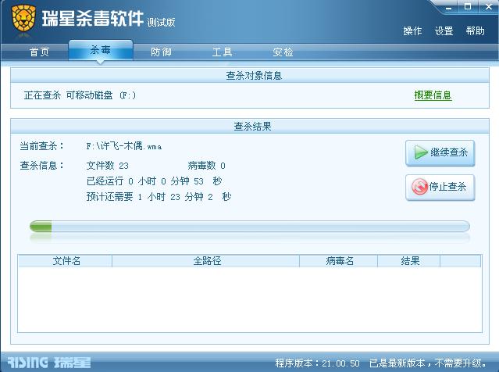Open the 操作 menu

coord(412,31)
